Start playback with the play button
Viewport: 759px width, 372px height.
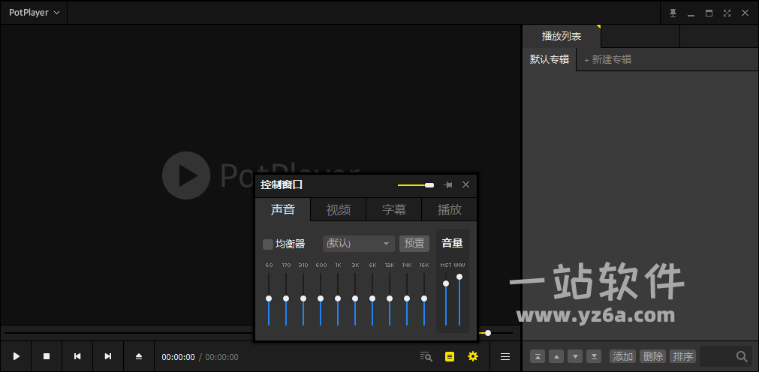(x=16, y=356)
